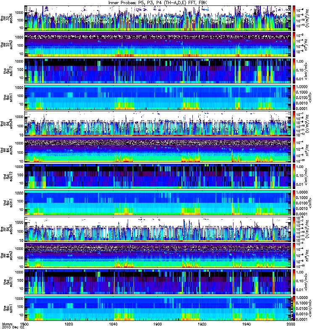Screen dimensions: 315x336
Task: Click the color bar beside the fff edc34 spectrogram
Action: (294, 229)
